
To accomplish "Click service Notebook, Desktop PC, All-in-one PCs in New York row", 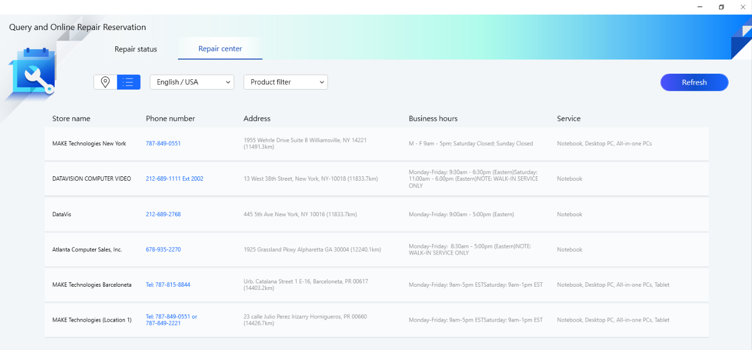I will coord(604,144).
